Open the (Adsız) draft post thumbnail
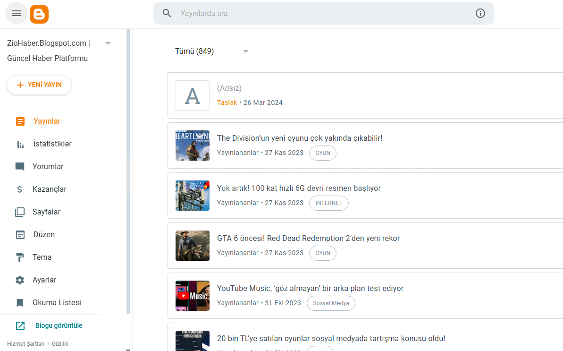The image size is (563, 351). click(x=193, y=95)
